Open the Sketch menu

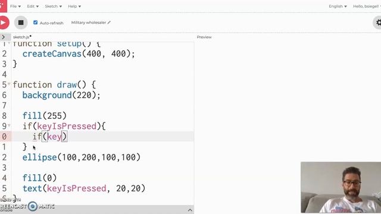(x=53, y=7)
